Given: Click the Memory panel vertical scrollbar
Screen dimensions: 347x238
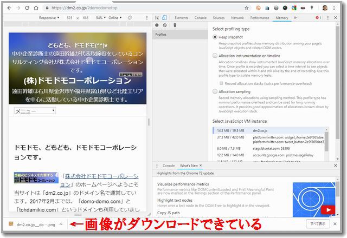Looking at the screenshot, I should (337, 84).
